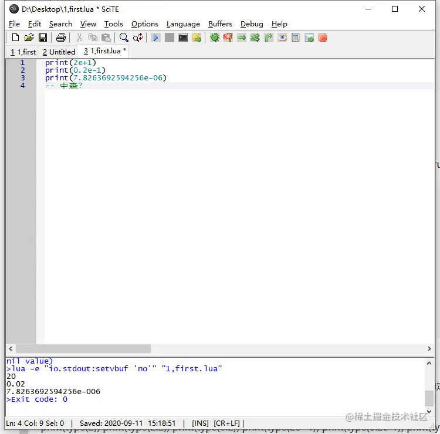Open the View menu
Image resolution: width=440 pixels, height=434 pixels.
click(x=88, y=24)
